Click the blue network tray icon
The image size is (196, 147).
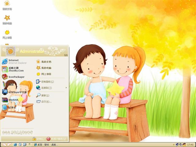[177, 145]
